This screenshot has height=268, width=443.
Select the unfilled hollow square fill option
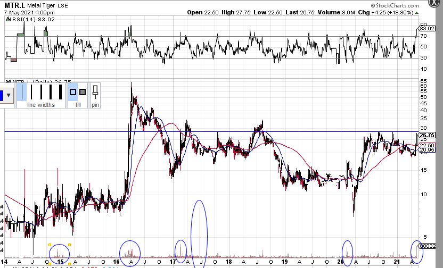pos(73,92)
